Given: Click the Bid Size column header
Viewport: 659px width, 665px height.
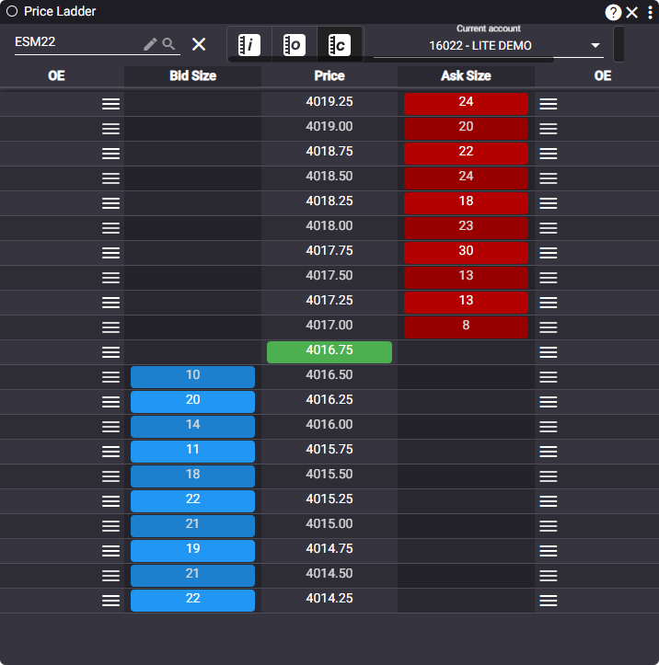Looking at the screenshot, I should [x=192, y=76].
